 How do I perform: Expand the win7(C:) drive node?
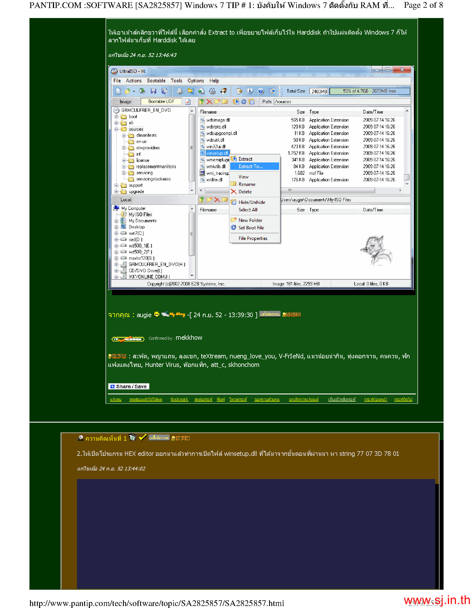pyautogui.click(x=116, y=233)
